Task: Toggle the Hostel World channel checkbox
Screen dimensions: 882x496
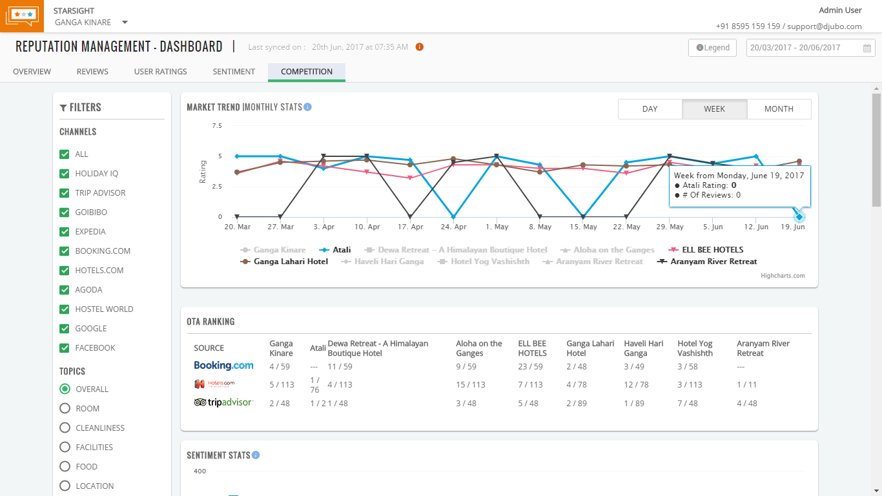Action: (65, 309)
